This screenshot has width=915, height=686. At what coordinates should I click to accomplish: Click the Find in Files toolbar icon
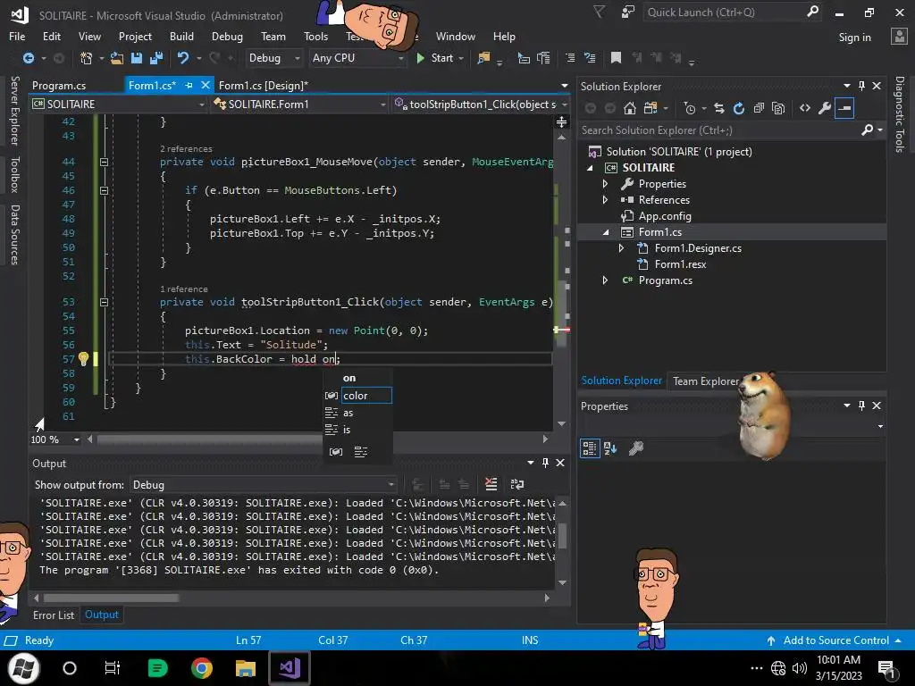(483, 58)
